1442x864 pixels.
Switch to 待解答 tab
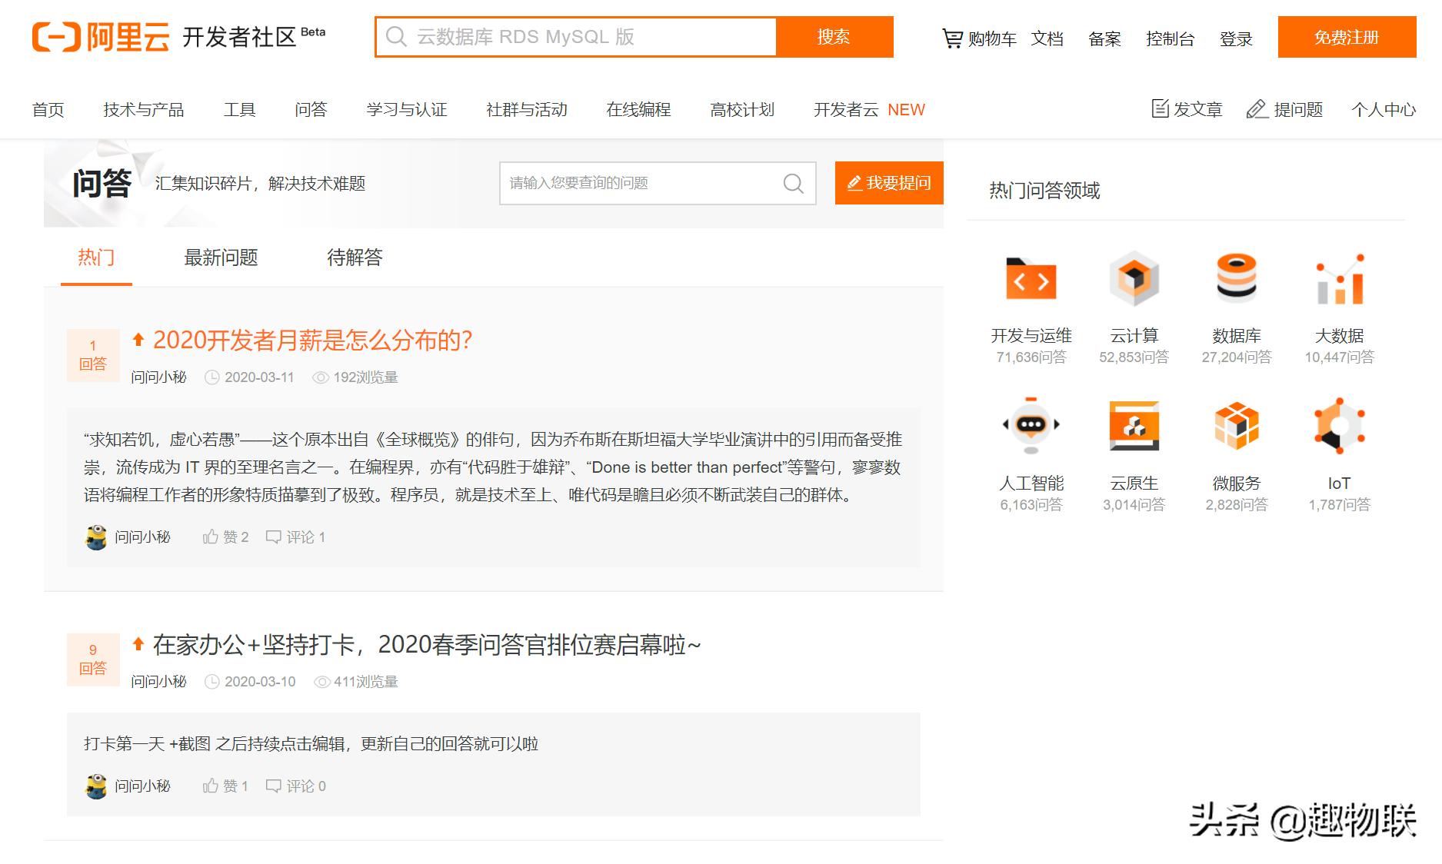point(355,258)
